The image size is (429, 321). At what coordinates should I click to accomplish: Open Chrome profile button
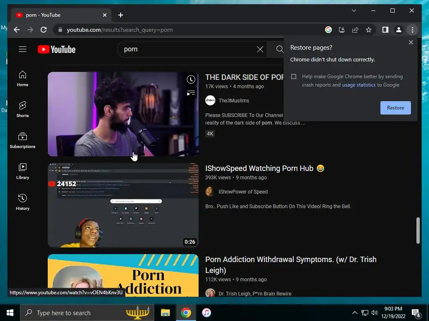pos(399,30)
